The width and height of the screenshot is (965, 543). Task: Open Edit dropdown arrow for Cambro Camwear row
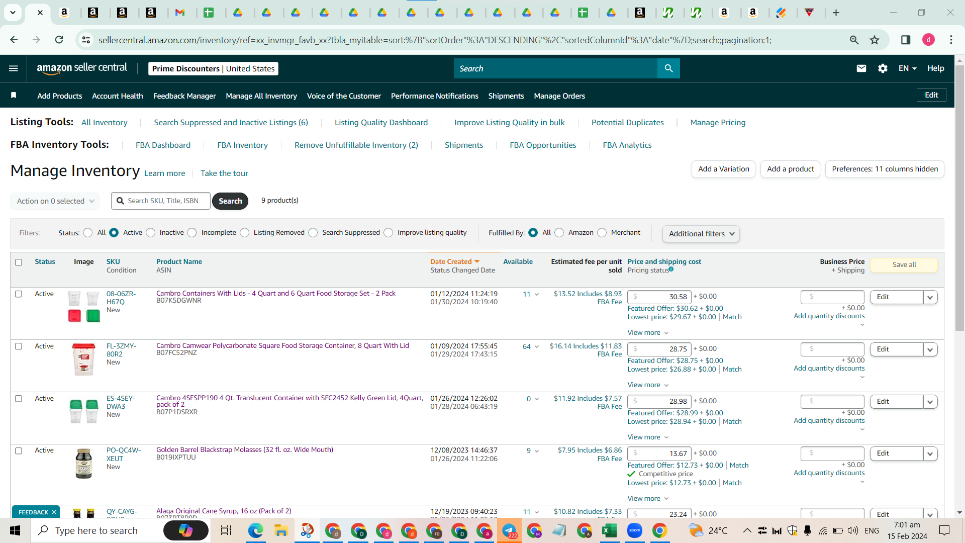pyautogui.click(x=930, y=349)
